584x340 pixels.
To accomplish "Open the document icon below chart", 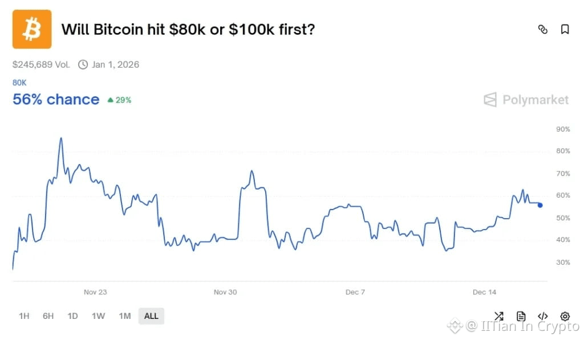I will [521, 316].
